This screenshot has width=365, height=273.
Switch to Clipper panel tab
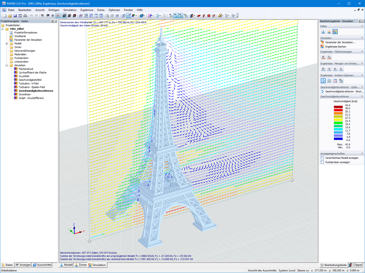[x=355, y=265]
